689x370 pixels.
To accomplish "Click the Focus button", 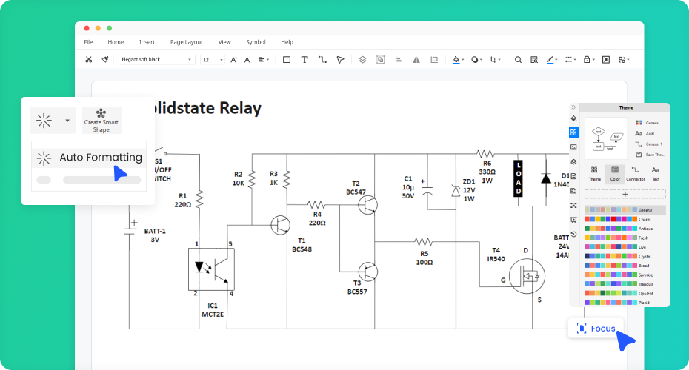I will point(596,328).
